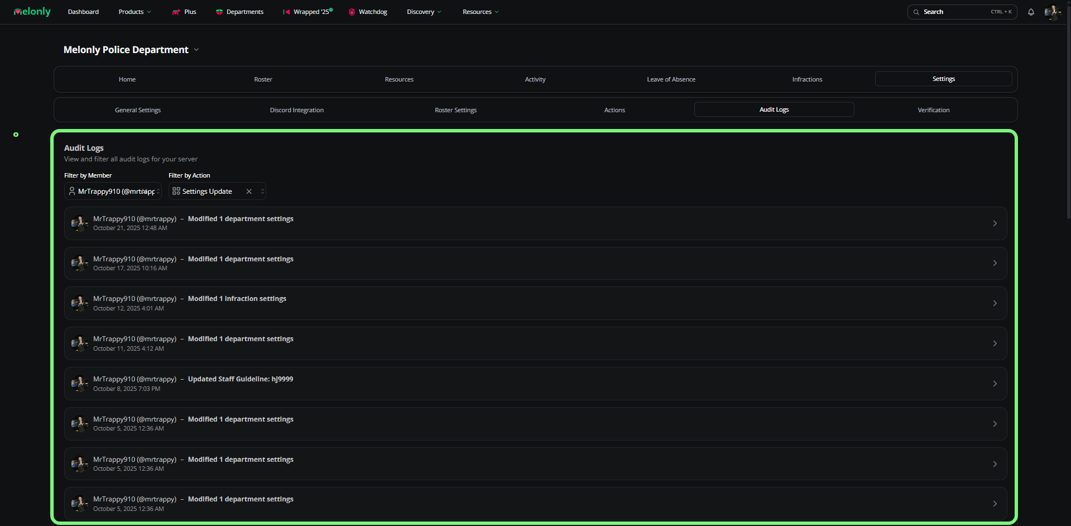Image resolution: width=1071 pixels, height=526 pixels.
Task: Click the avatar on the October 17 log entry
Action: pos(79,263)
